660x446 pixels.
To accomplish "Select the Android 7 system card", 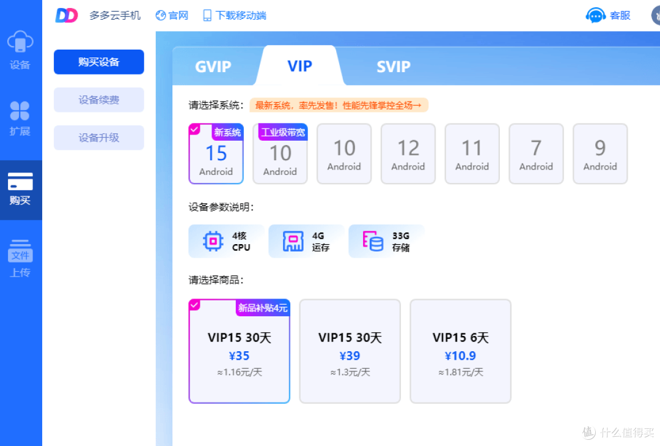I will point(536,154).
